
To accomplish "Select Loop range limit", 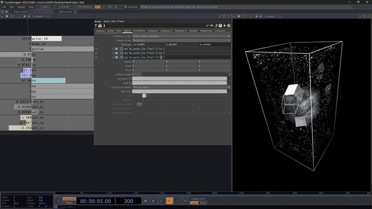I will [x=194, y=203].
